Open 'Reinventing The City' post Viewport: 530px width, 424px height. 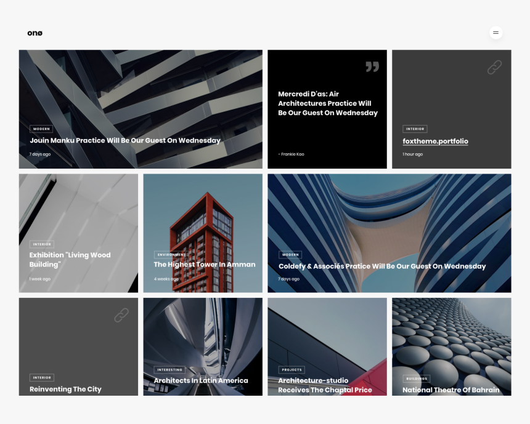coord(65,389)
